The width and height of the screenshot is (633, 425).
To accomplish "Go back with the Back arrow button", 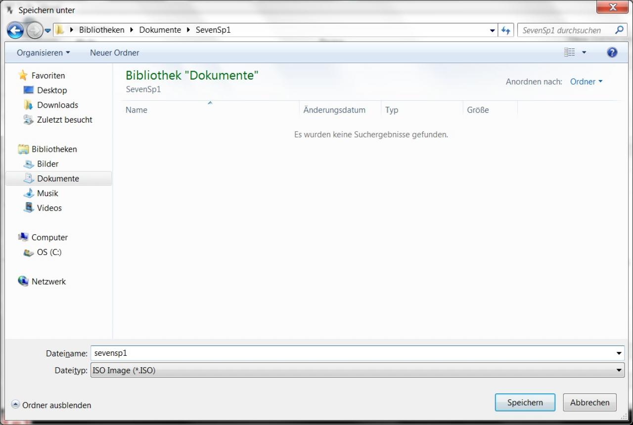I will (x=15, y=31).
